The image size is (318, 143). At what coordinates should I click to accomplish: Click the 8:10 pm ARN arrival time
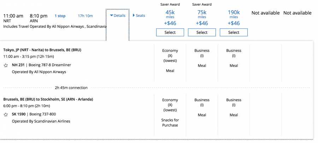tap(39, 16)
